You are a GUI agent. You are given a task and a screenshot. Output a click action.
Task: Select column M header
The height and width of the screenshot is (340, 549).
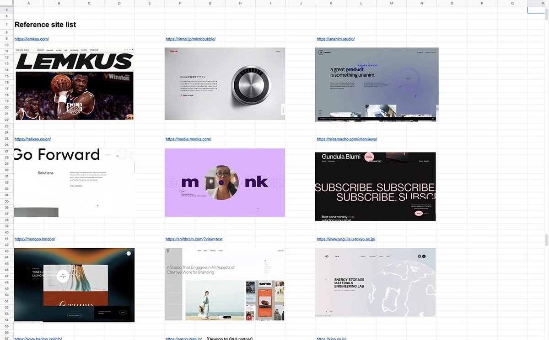(391, 3)
